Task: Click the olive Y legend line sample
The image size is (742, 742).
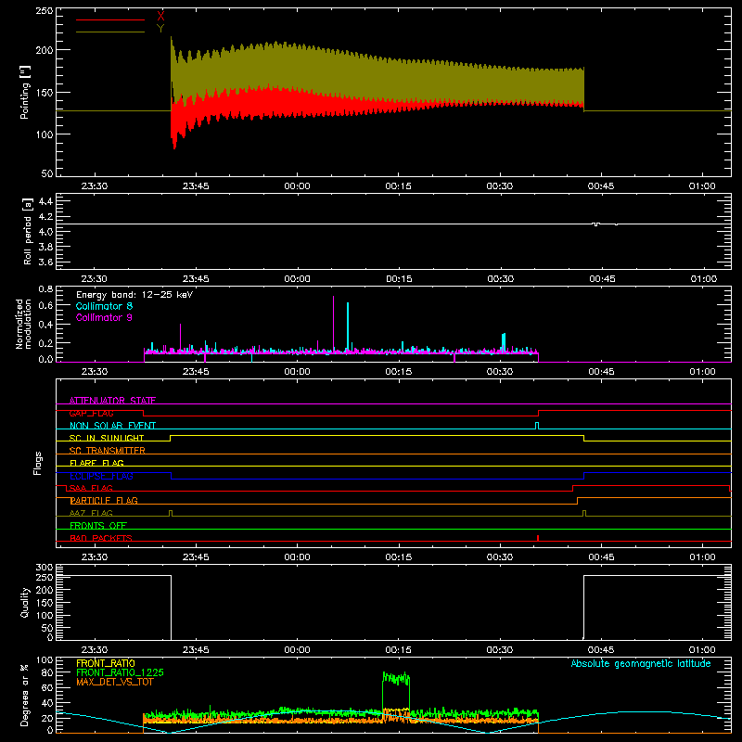Action: tap(110, 32)
